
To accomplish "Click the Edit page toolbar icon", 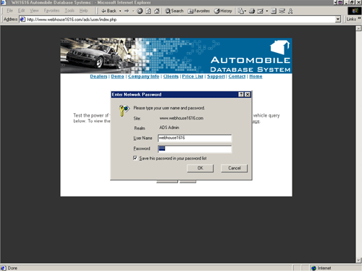I will pyautogui.click(x=260, y=11).
